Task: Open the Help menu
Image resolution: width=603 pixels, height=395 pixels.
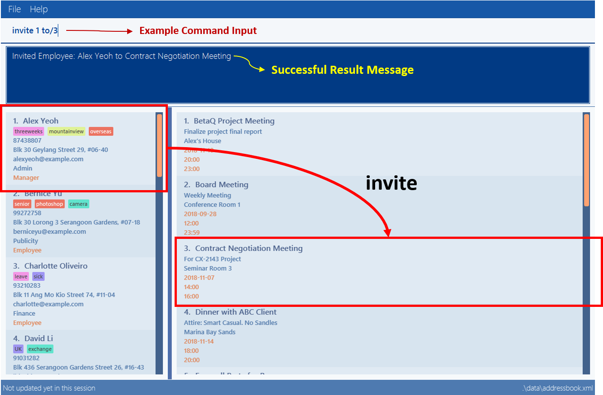Action: [38, 9]
